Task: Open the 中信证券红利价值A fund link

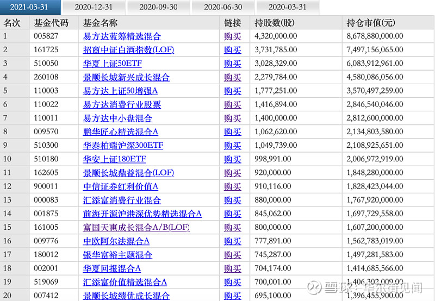Action: tap(120, 186)
